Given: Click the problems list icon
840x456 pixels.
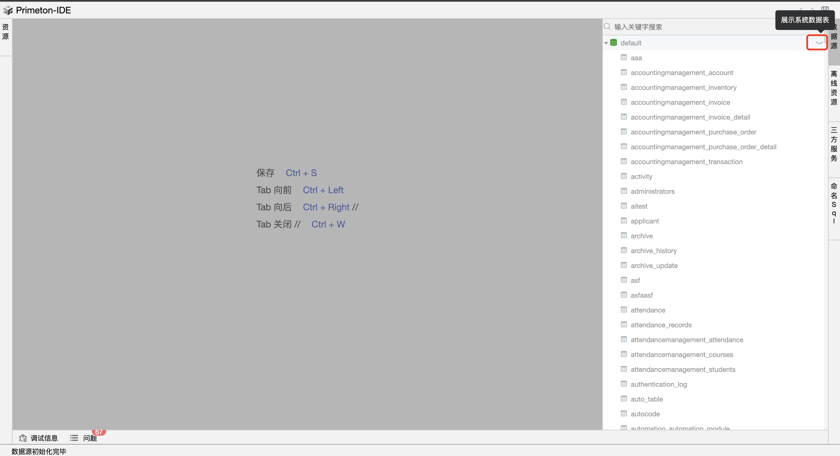Looking at the screenshot, I should [74, 438].
